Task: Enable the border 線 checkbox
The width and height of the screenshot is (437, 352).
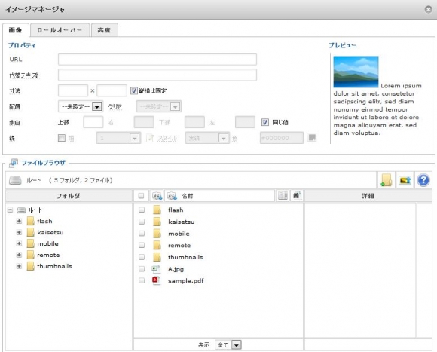Action: (x=62, y=138)
